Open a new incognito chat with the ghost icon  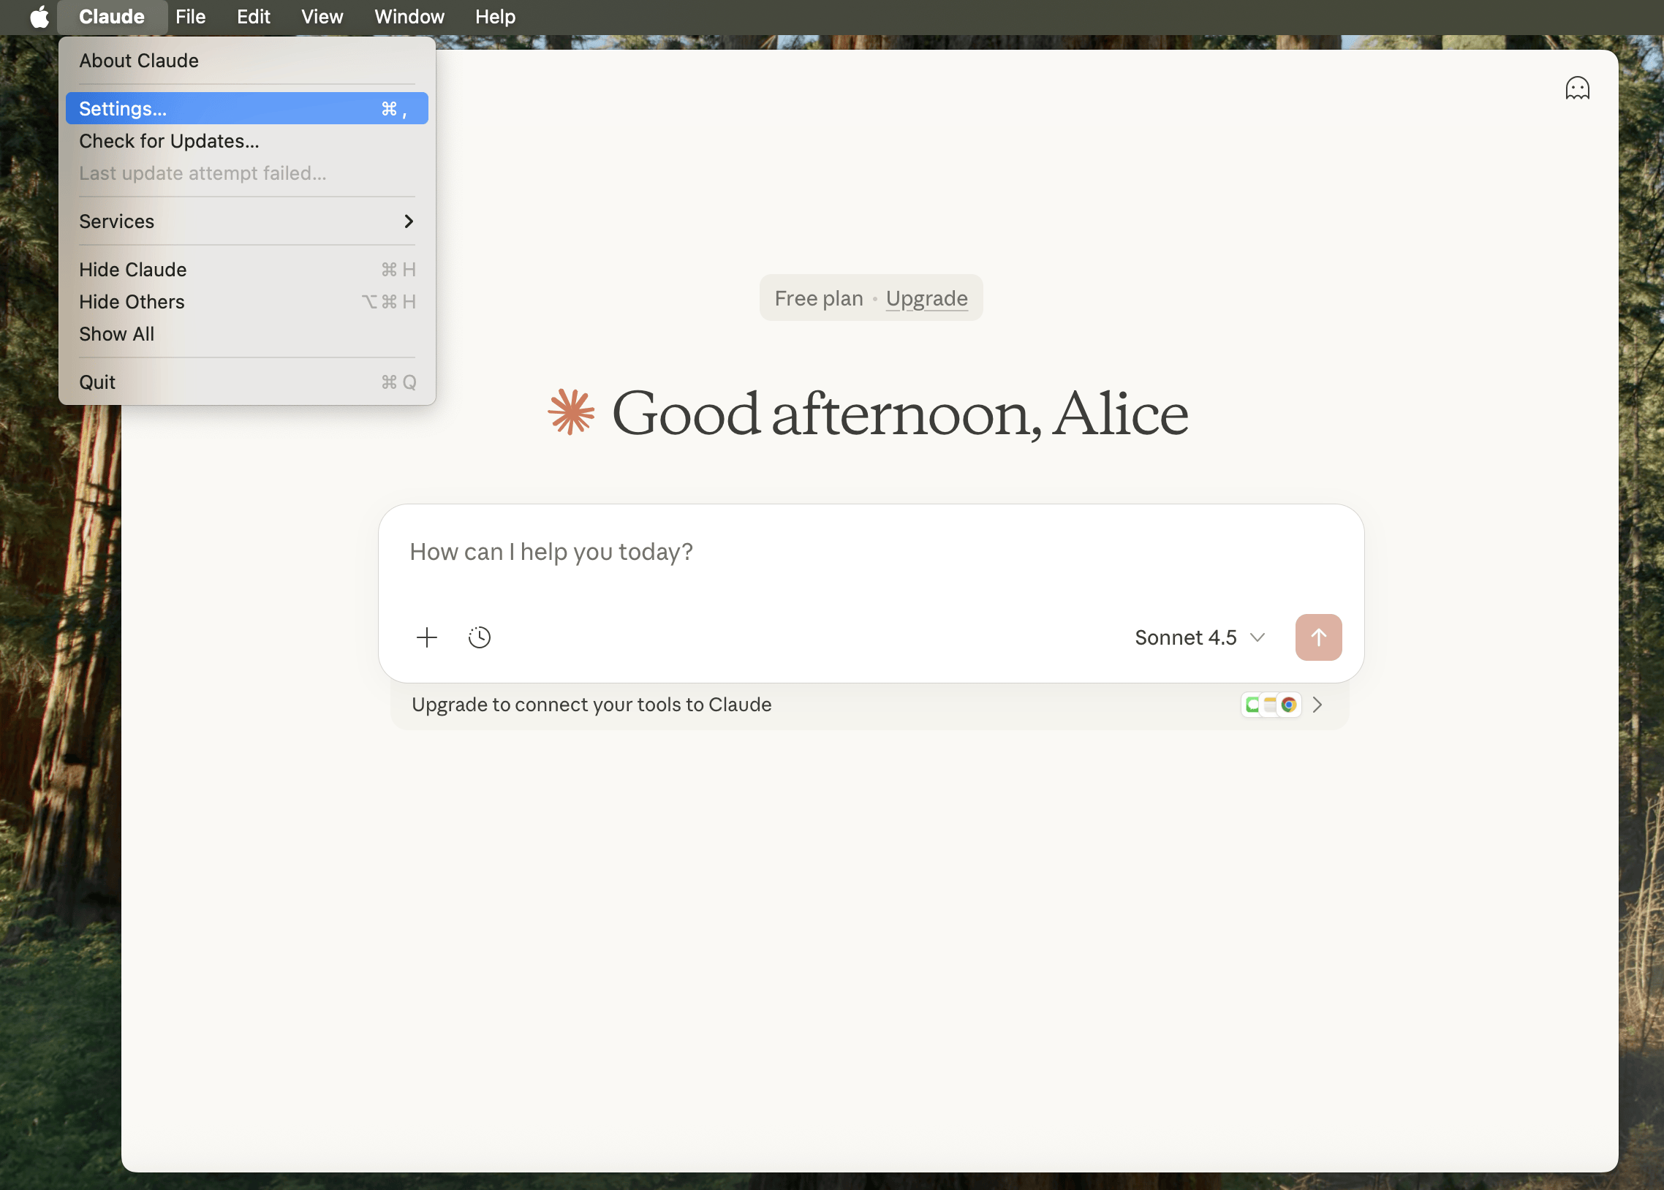coord(1577,86)
